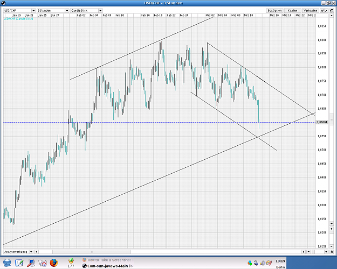Click the volume speaker tray icon
This screenshot has height=269, width=337.
pos(263,263)
